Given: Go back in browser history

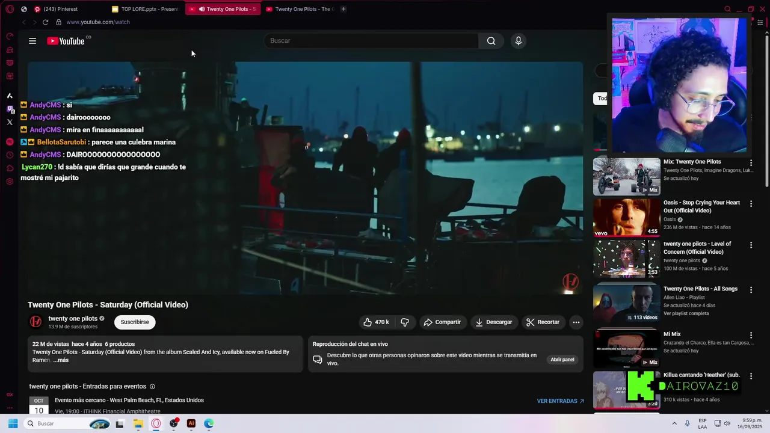Looking at the screenshot, I should [x=23, y=22].
